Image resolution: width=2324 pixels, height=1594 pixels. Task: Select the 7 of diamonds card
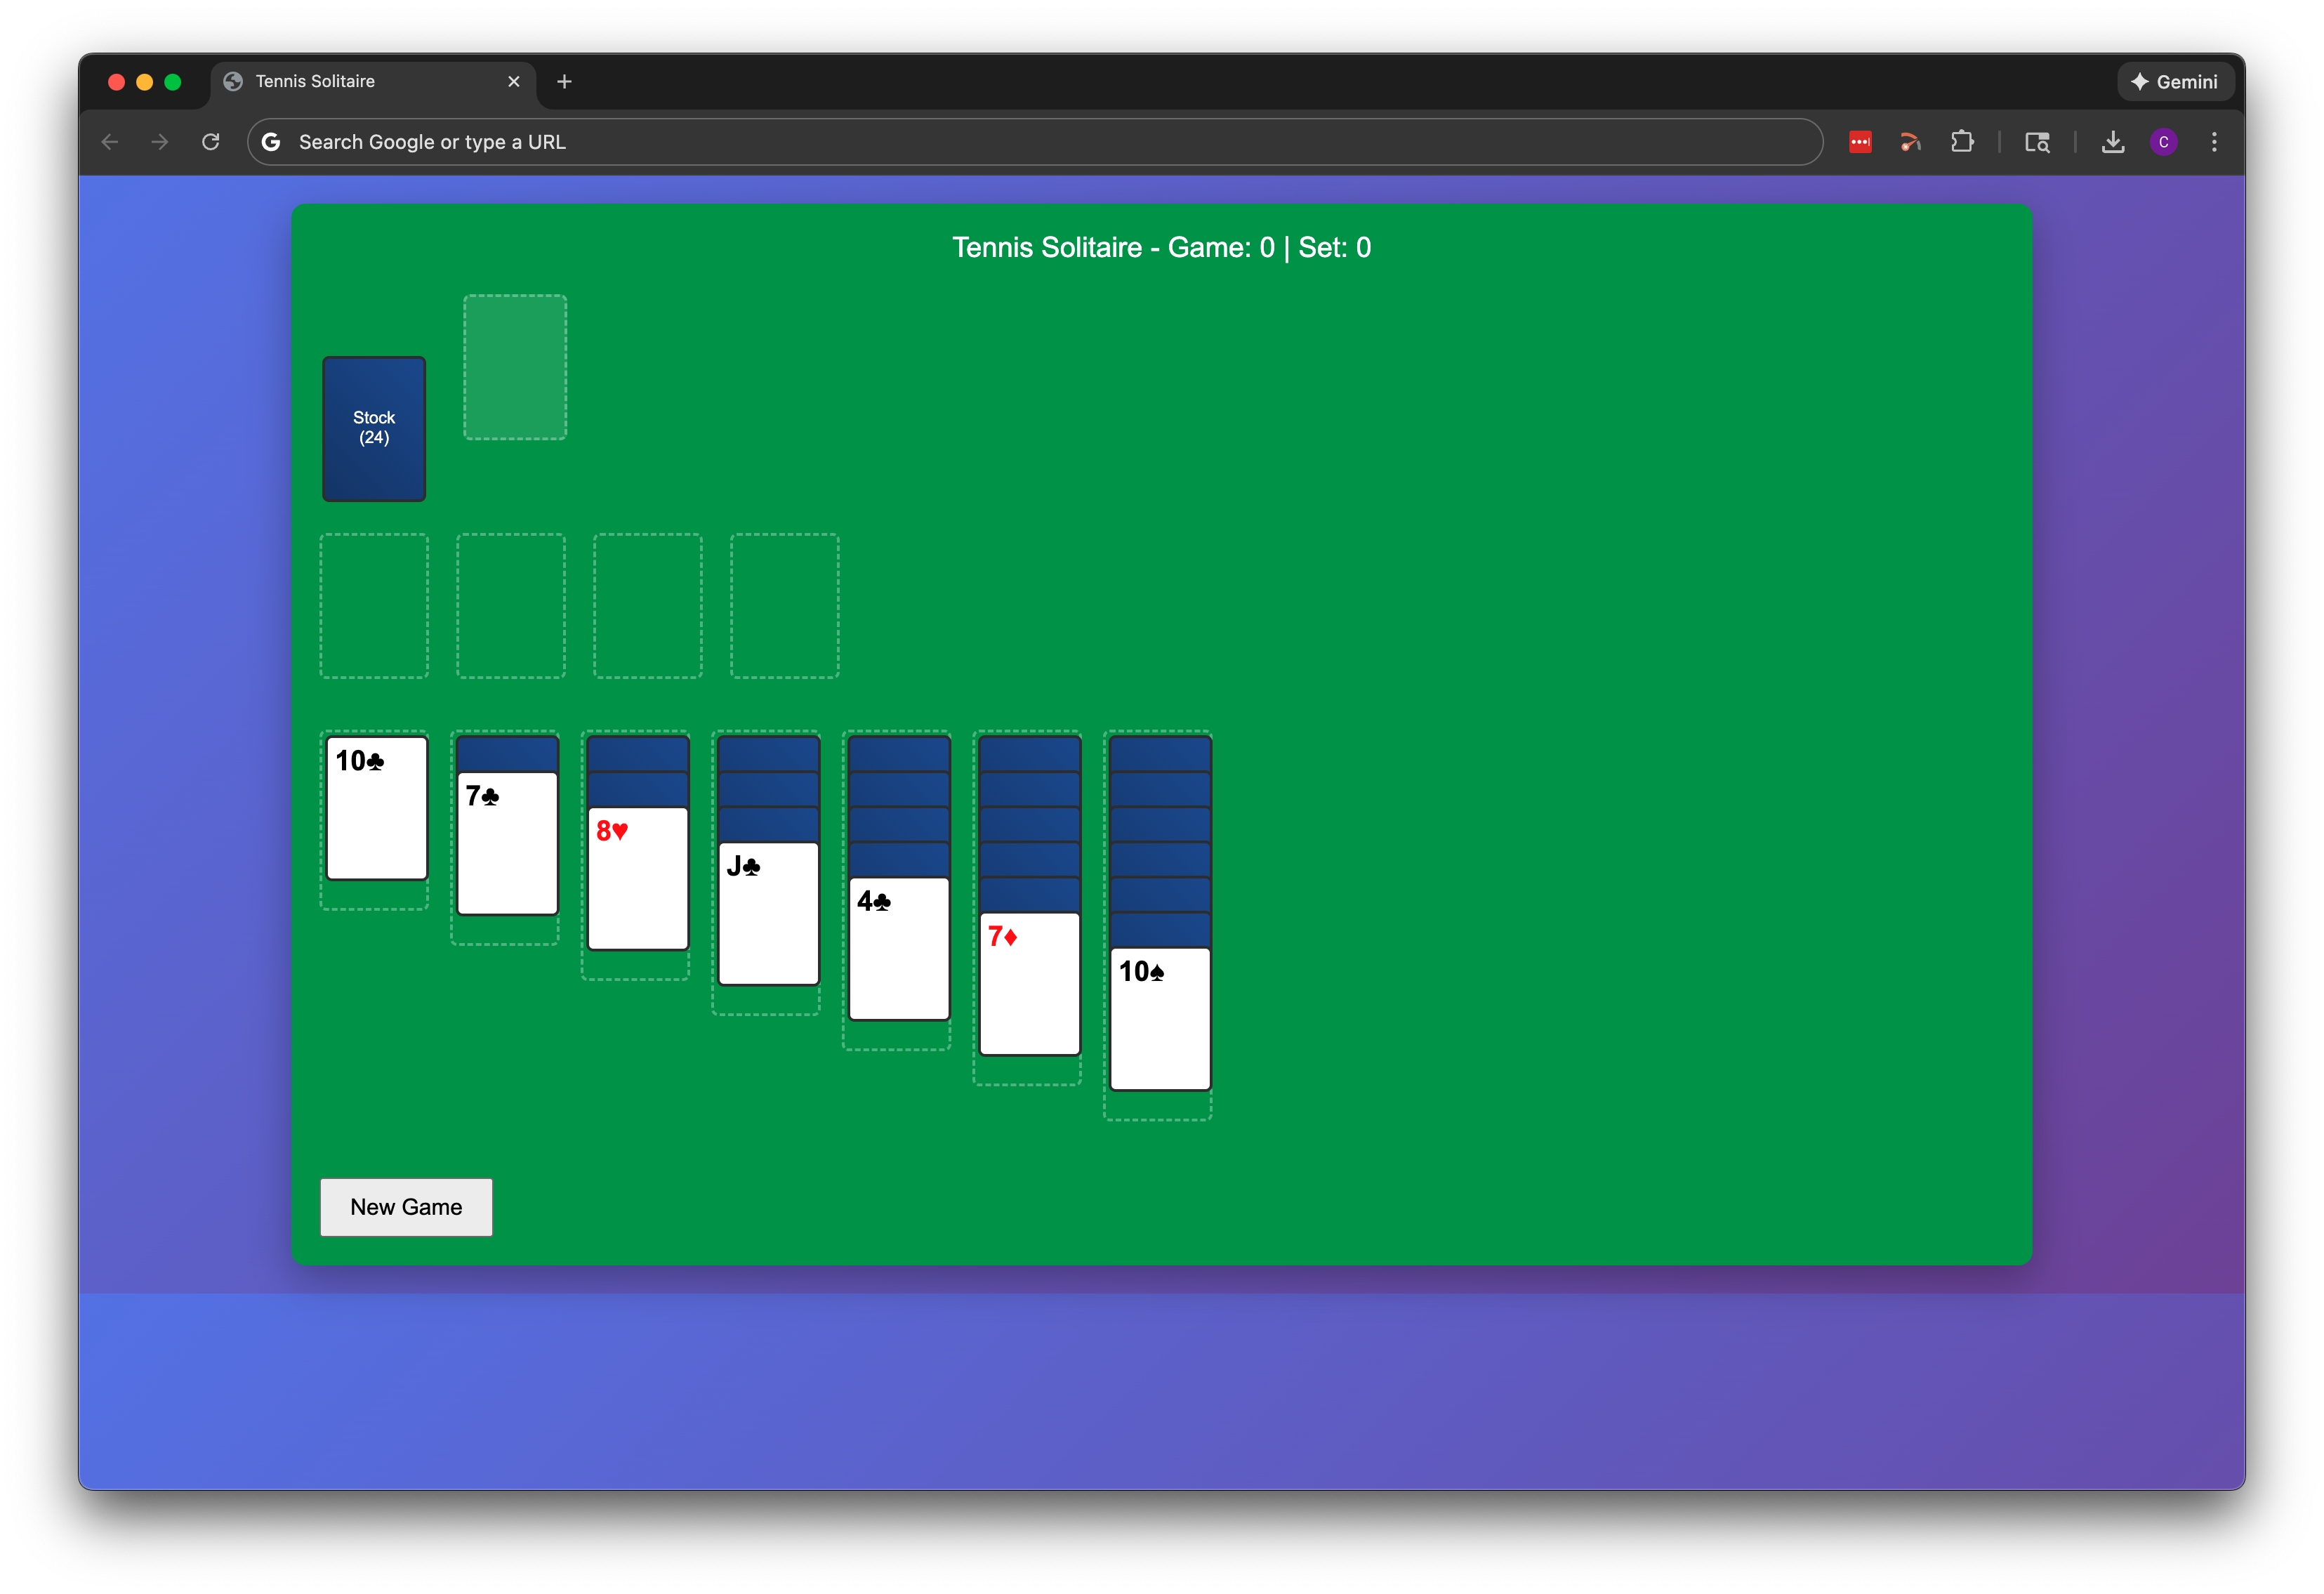coord(1029,983)
